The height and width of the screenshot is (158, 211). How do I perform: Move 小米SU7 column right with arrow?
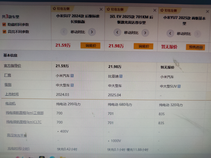click(92, 32)
